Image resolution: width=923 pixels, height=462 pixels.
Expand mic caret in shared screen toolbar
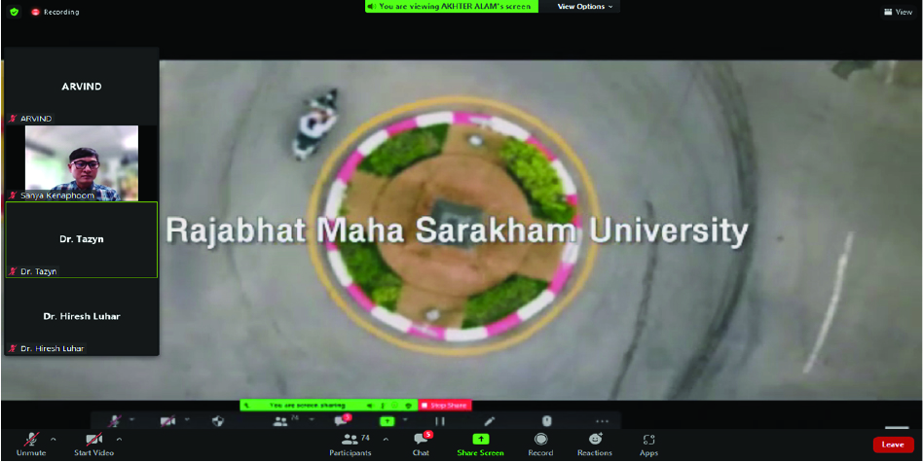[x=131, y=419]
